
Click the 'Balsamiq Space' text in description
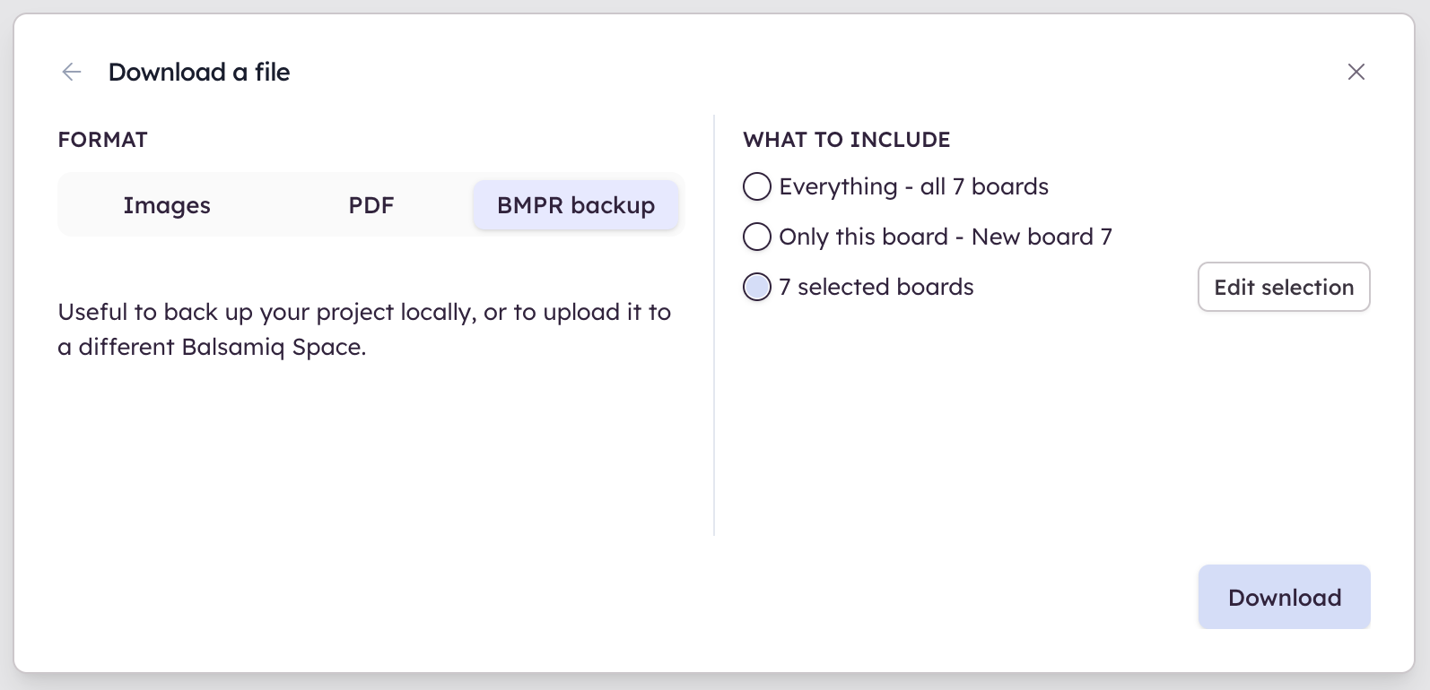[272, 347]
